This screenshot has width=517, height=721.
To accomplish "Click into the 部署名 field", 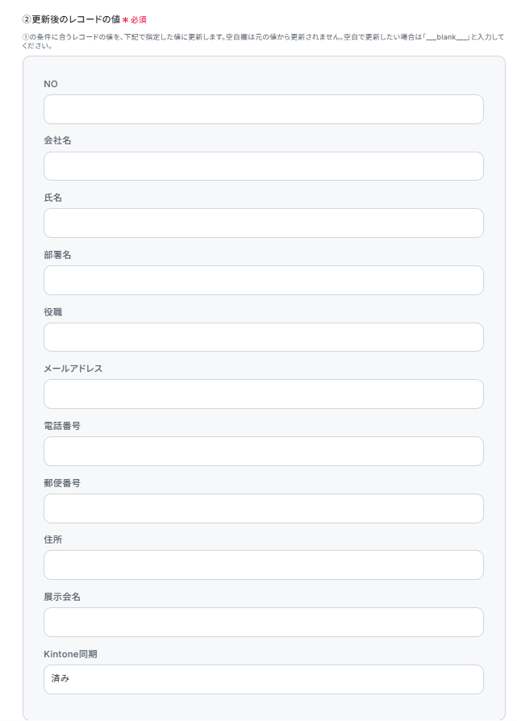I will coord(264,280).
